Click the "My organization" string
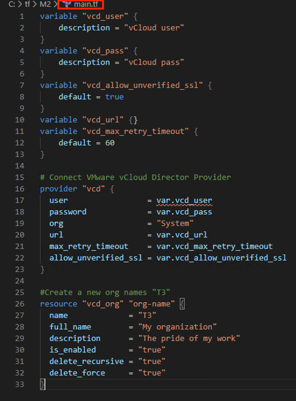 (x=177, y=327)
